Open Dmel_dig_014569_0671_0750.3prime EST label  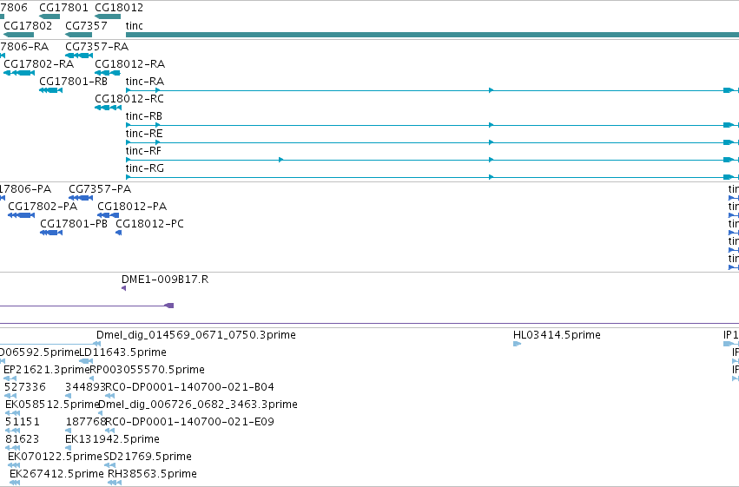pyautogui.click(x=196, y=335)
